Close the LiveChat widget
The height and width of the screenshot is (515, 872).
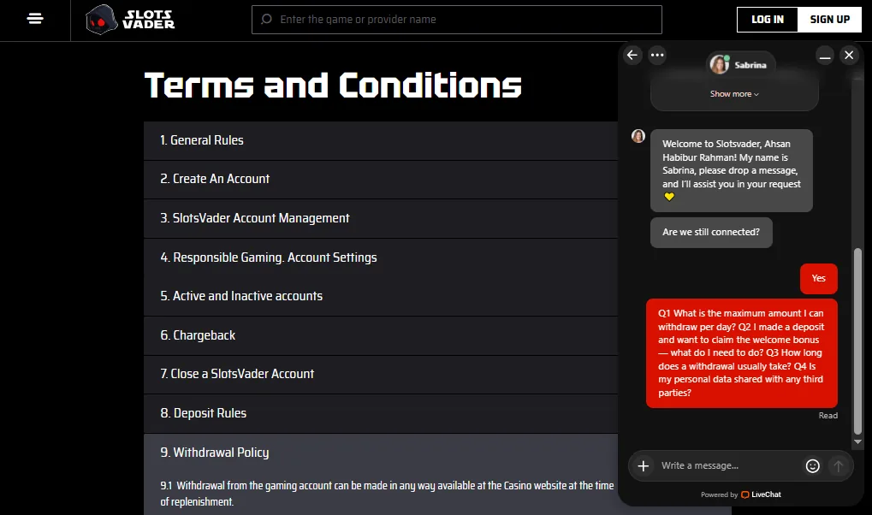click(x=849, y=55)
